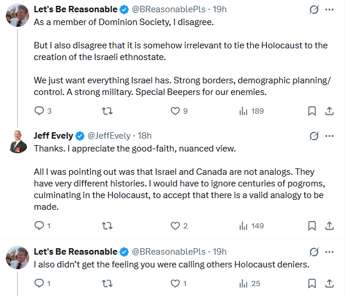The width and height of the screenshot is (356, 296).
Task: Open Jeff Evely's profile name link
Action: (x=54, y=136)
